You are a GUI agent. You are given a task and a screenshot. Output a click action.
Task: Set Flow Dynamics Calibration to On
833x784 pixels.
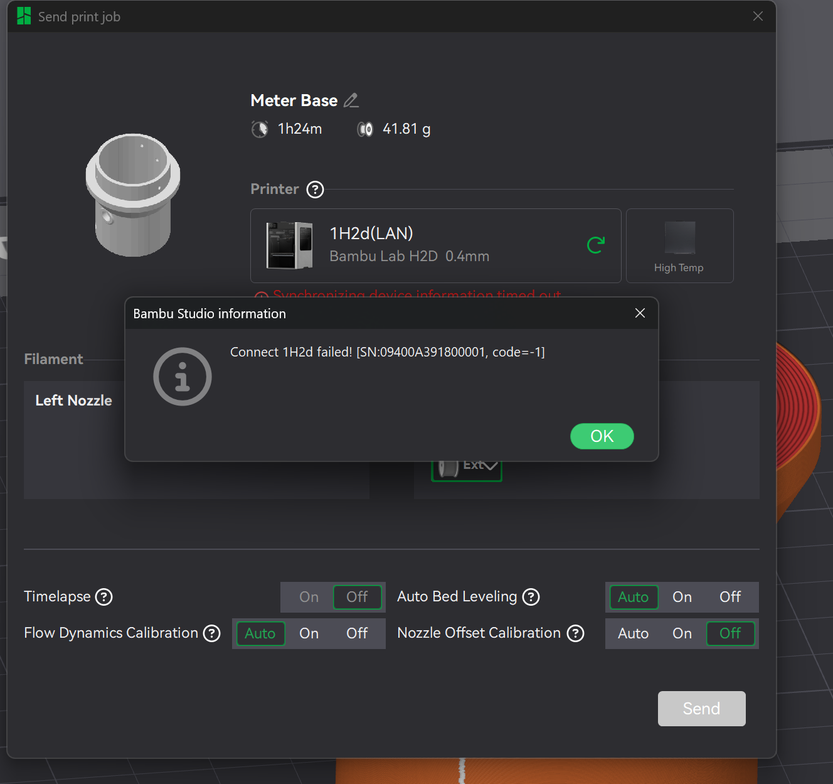(x=309, y=633)
